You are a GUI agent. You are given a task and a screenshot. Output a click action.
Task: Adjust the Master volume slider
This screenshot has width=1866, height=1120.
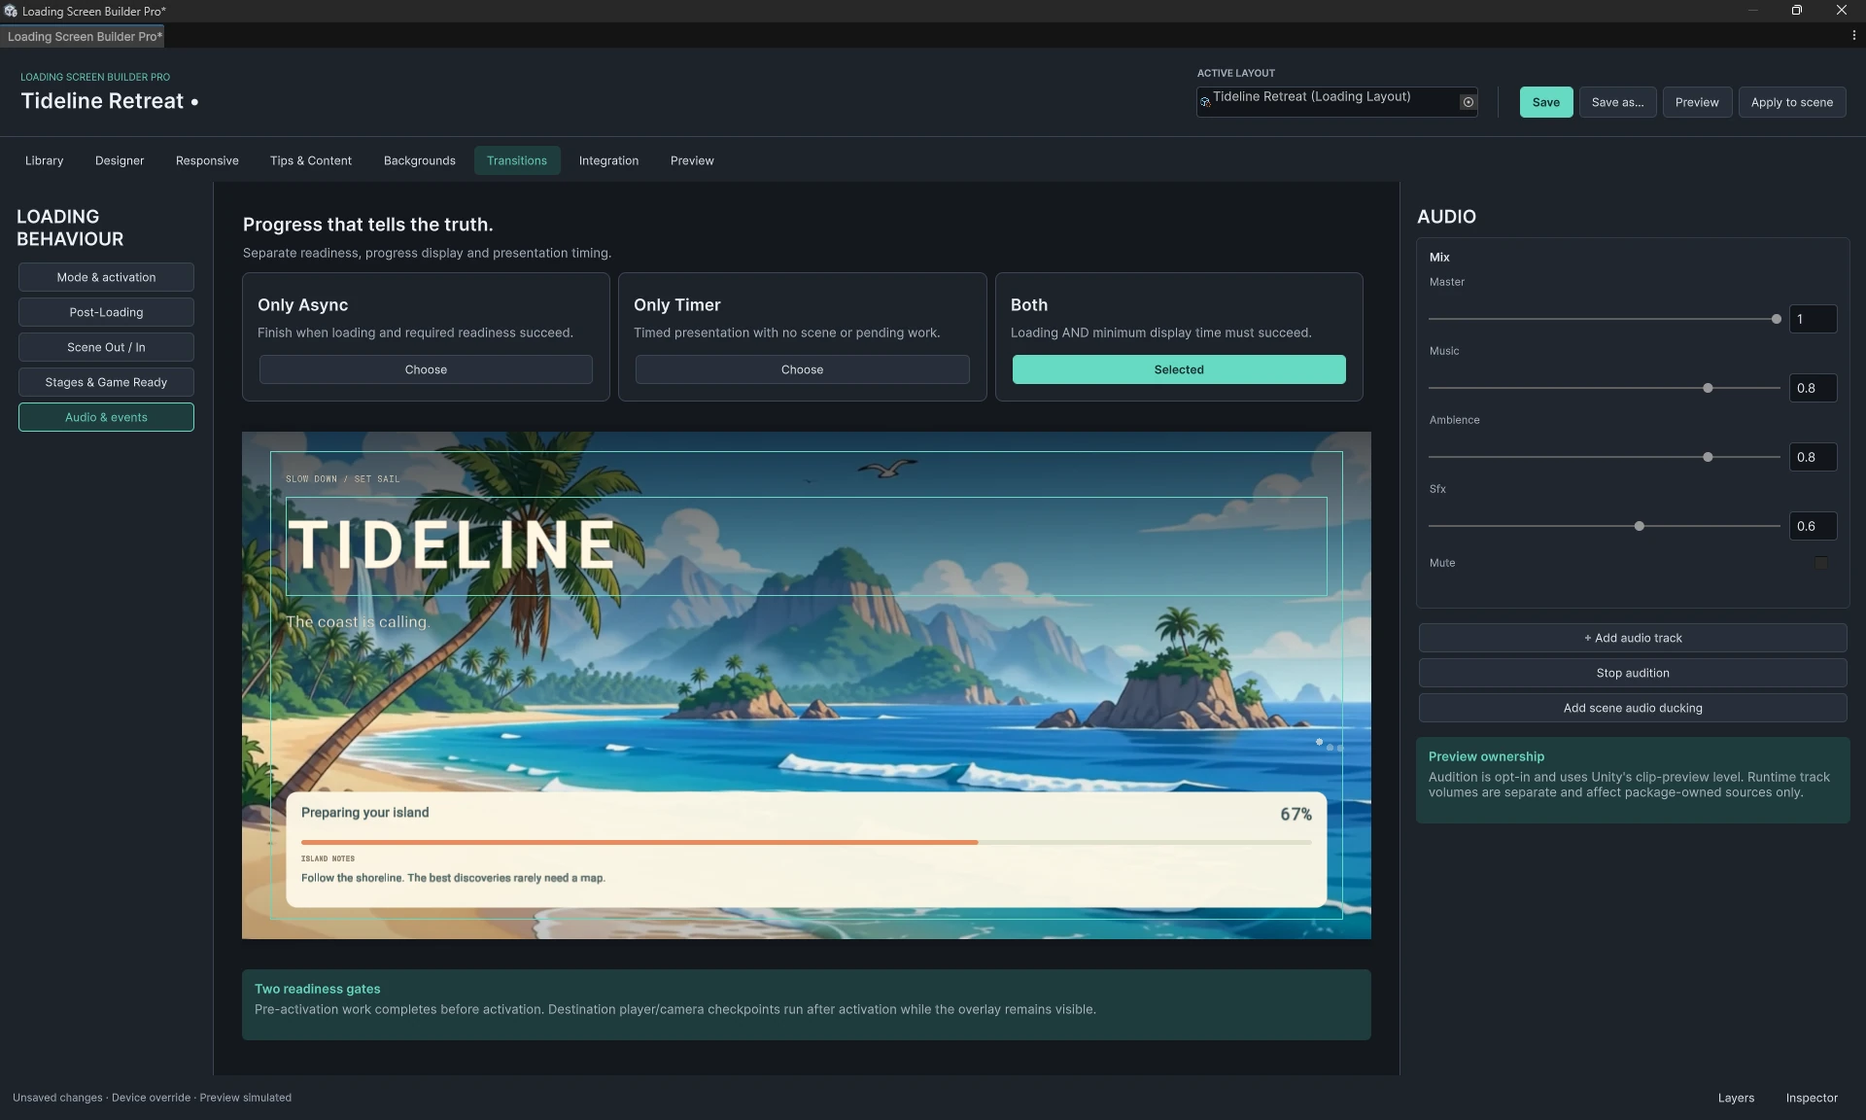(1604, 319)
